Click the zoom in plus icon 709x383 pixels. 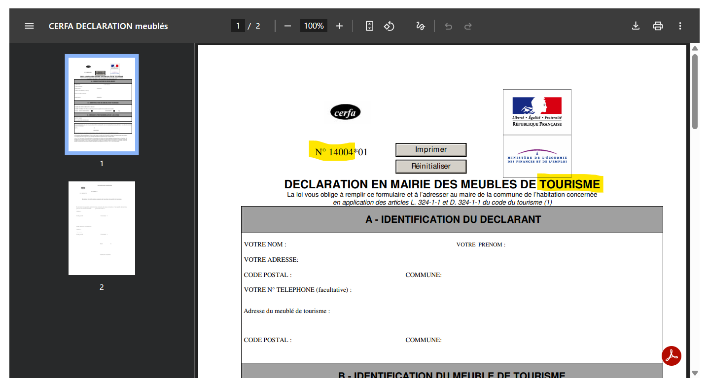(x=339, y=26)
